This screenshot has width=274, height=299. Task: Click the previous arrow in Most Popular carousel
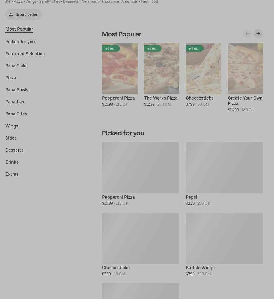(247, 34)
